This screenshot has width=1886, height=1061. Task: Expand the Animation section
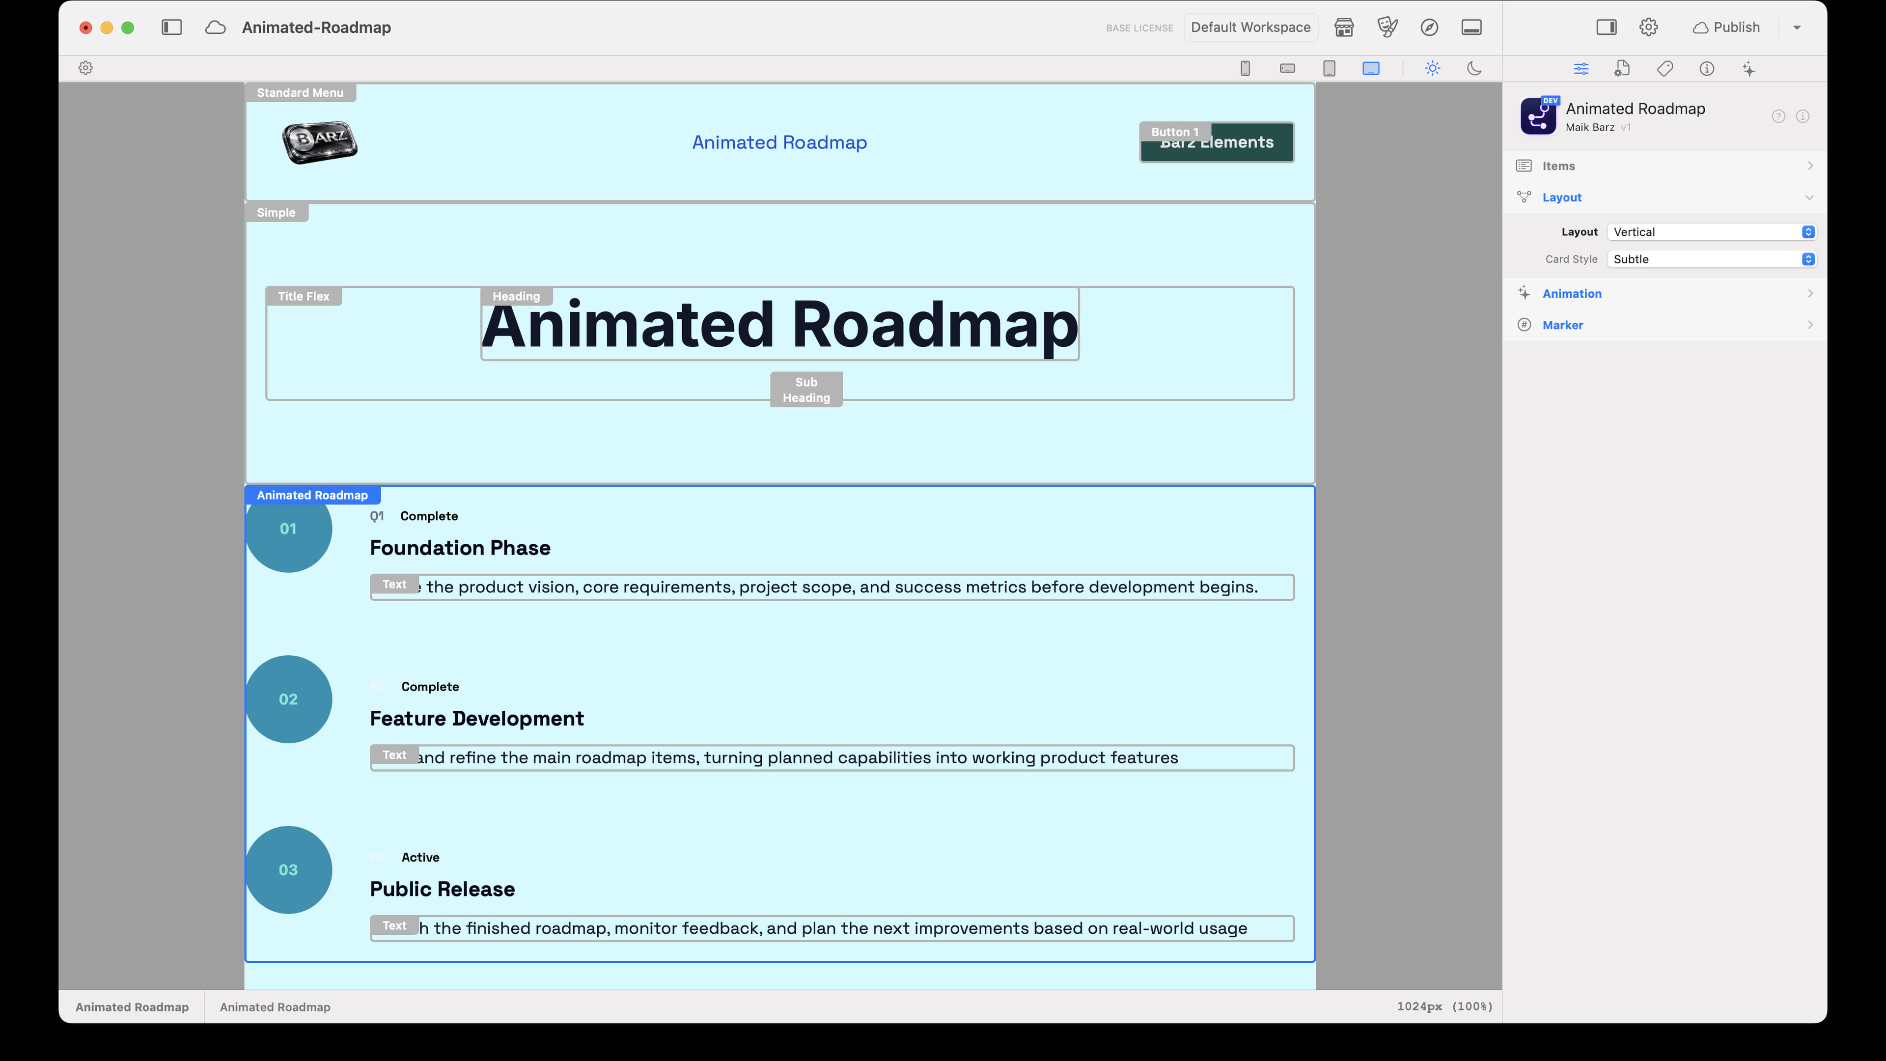coord(1665,294)
